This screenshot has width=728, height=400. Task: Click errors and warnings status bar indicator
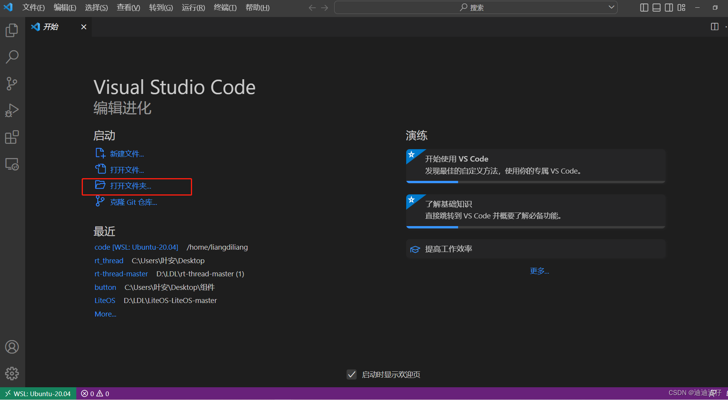click(x=95, y=394)
